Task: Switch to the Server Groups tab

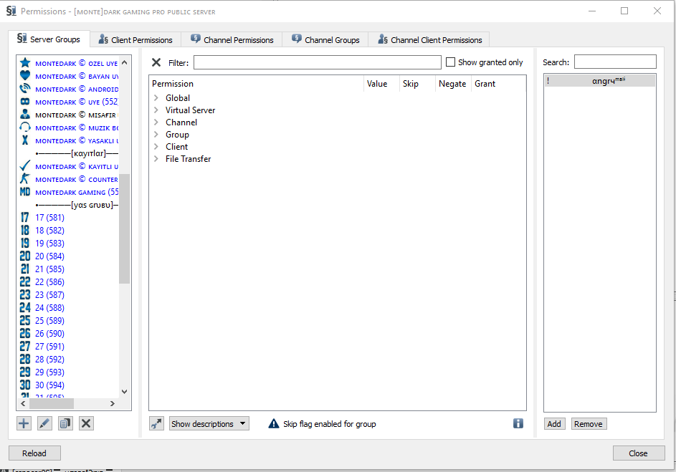Action: coord(49,39)
